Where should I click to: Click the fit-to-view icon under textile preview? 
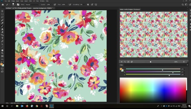[x=128, y=62]
